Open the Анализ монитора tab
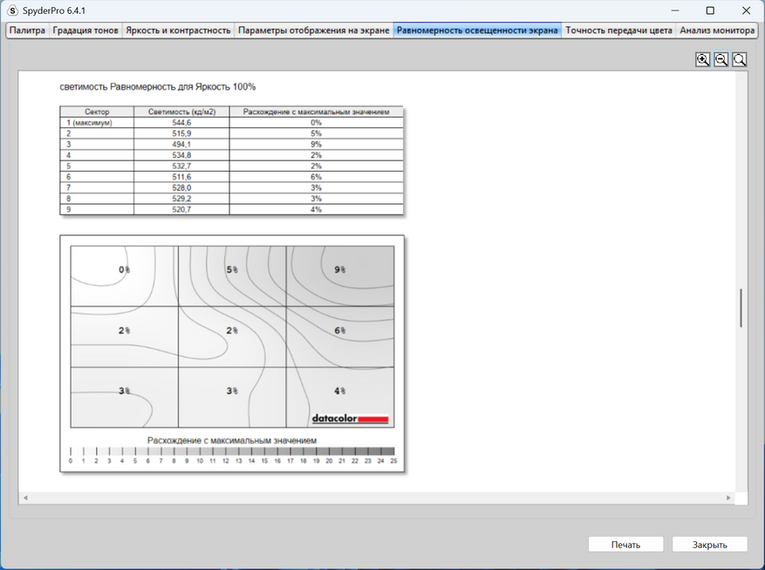 (717, 31)
